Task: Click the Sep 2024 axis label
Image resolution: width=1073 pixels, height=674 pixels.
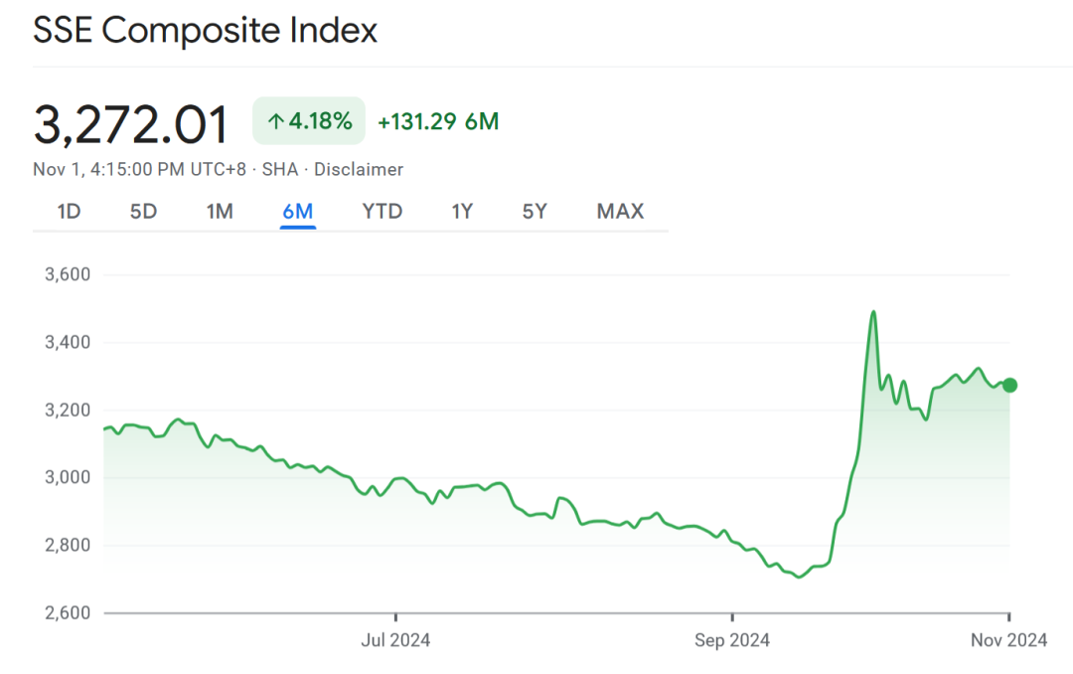Action: [730, 640]
